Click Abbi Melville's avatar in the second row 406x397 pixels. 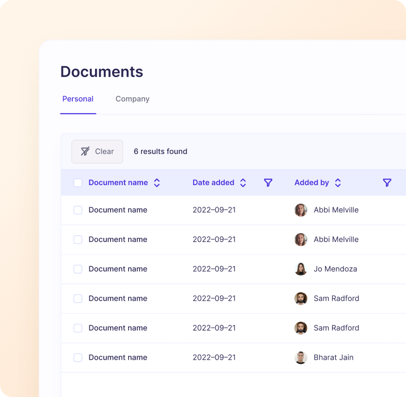point(301,239)
